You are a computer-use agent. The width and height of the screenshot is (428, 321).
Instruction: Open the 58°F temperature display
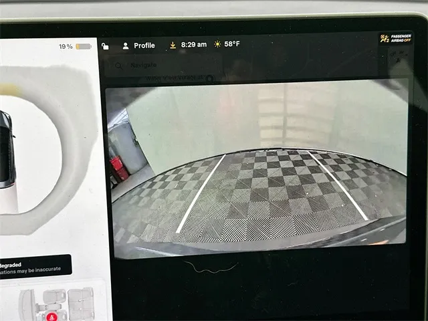pyautogui.click(x=232, y=44)
